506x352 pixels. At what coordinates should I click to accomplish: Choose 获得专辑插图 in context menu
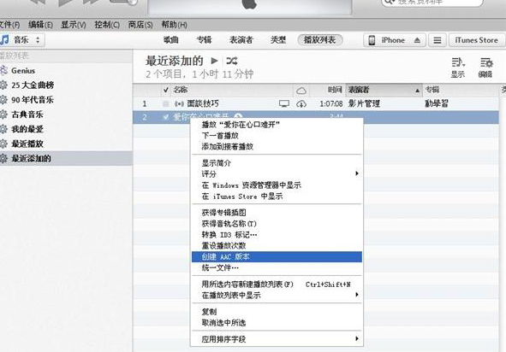[277, 213]
